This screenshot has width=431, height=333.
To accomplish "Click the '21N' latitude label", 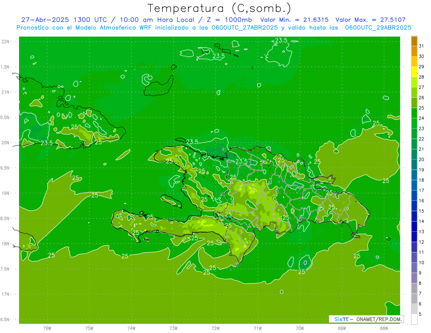I will click(x=5, y=92).
